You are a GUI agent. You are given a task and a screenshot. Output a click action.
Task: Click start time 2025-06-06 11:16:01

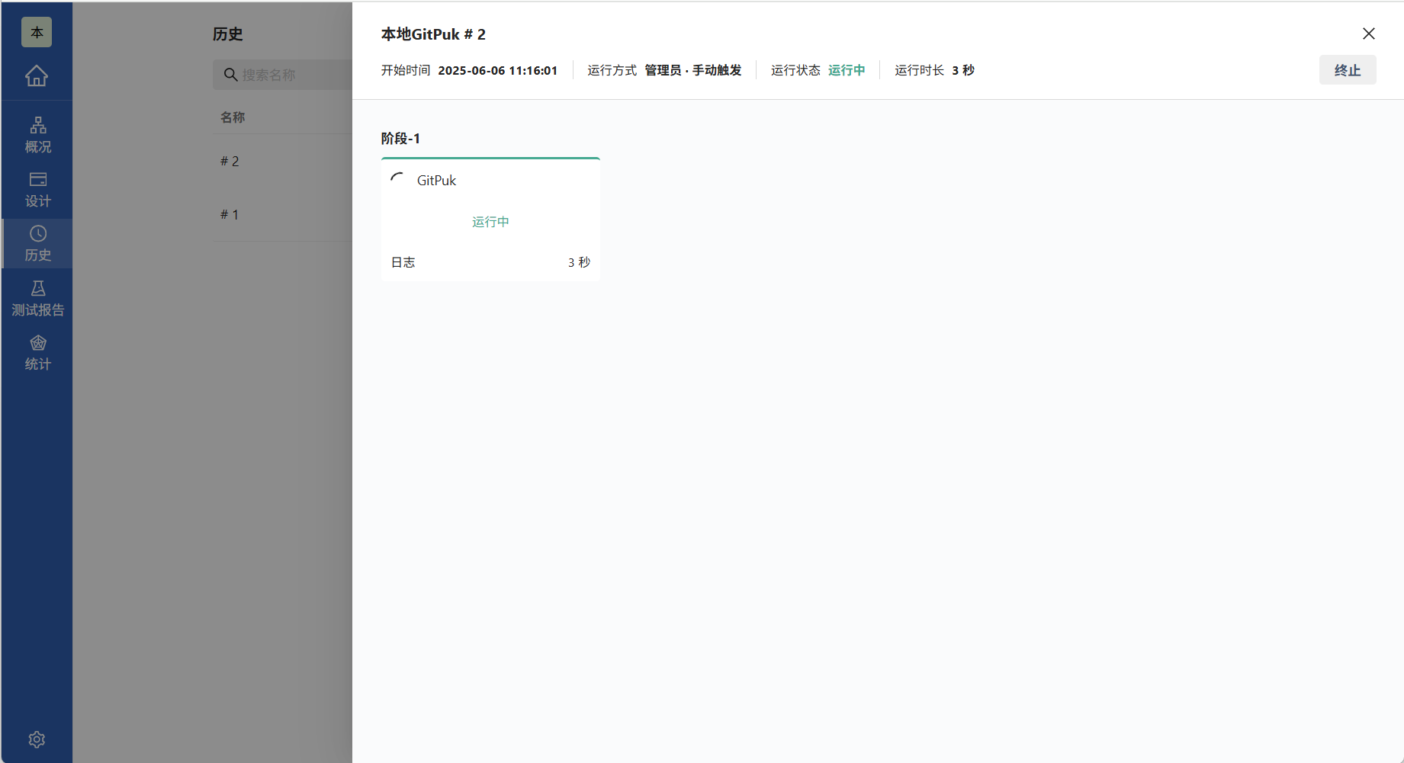498,70
